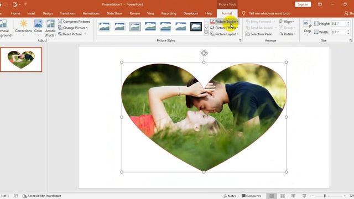Open the Corrections menu

[x=23, y=28]
